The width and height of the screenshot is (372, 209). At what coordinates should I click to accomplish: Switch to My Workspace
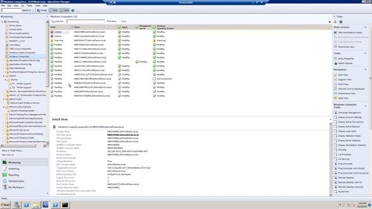24,187
